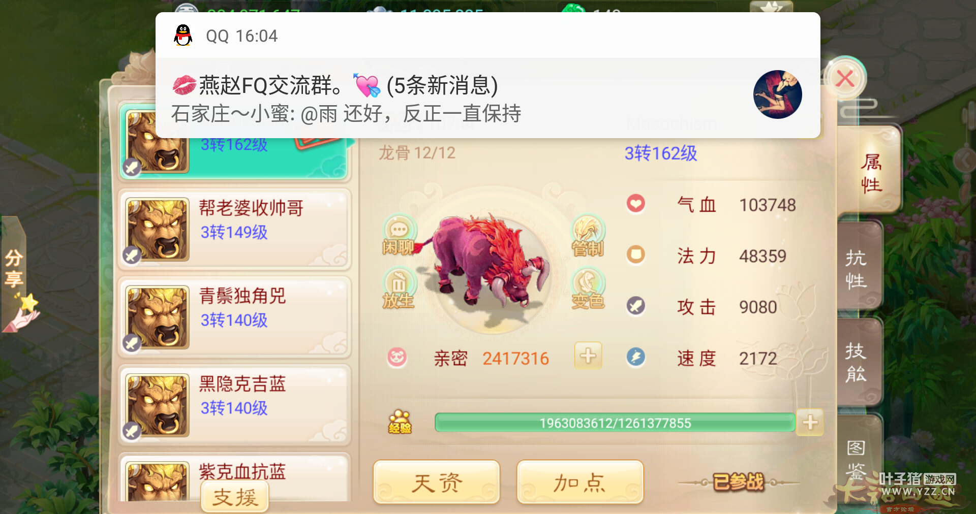Open the QQ notification banner message
Screen dimensions: 976x514
(x=488, y=75)
